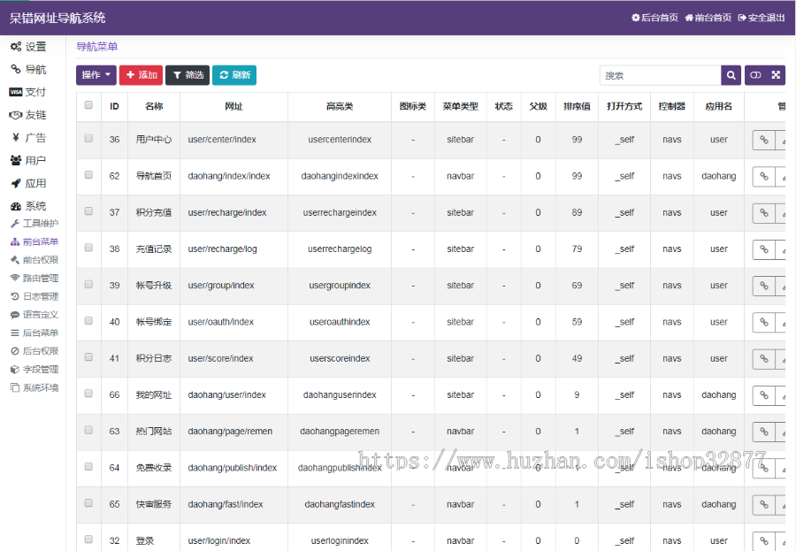The height and width of the screenshot is (551, 796).
Task: Open the 用户 users sidebar section
Action: [28, 160]
